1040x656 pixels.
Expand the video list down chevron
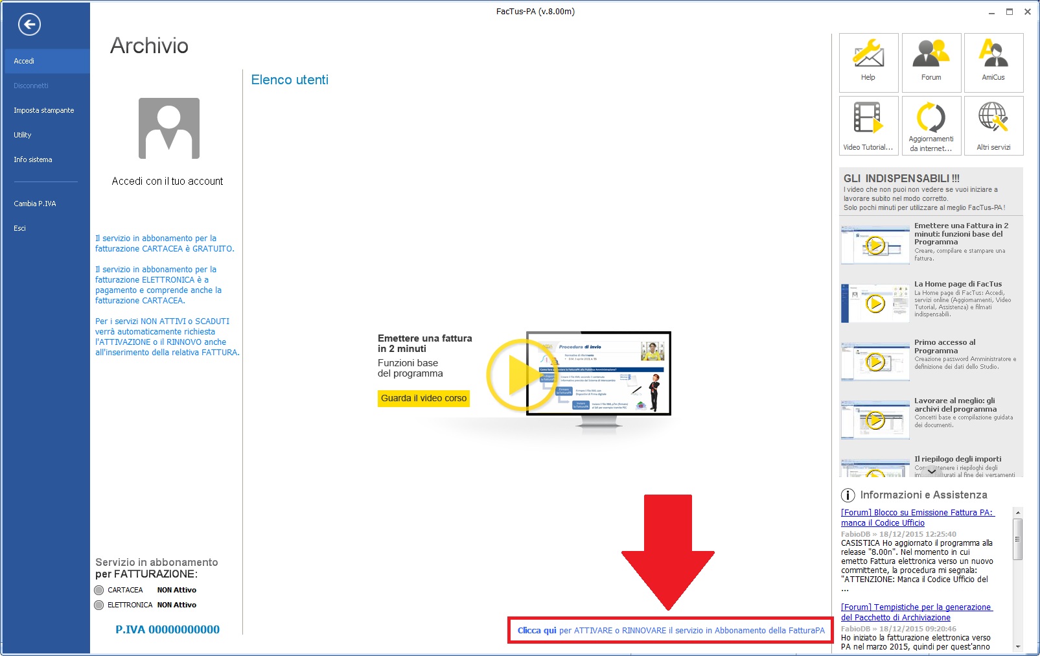coord(931,471)
